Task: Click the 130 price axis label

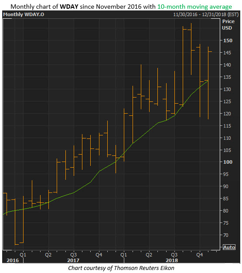Action: (227, 89)
